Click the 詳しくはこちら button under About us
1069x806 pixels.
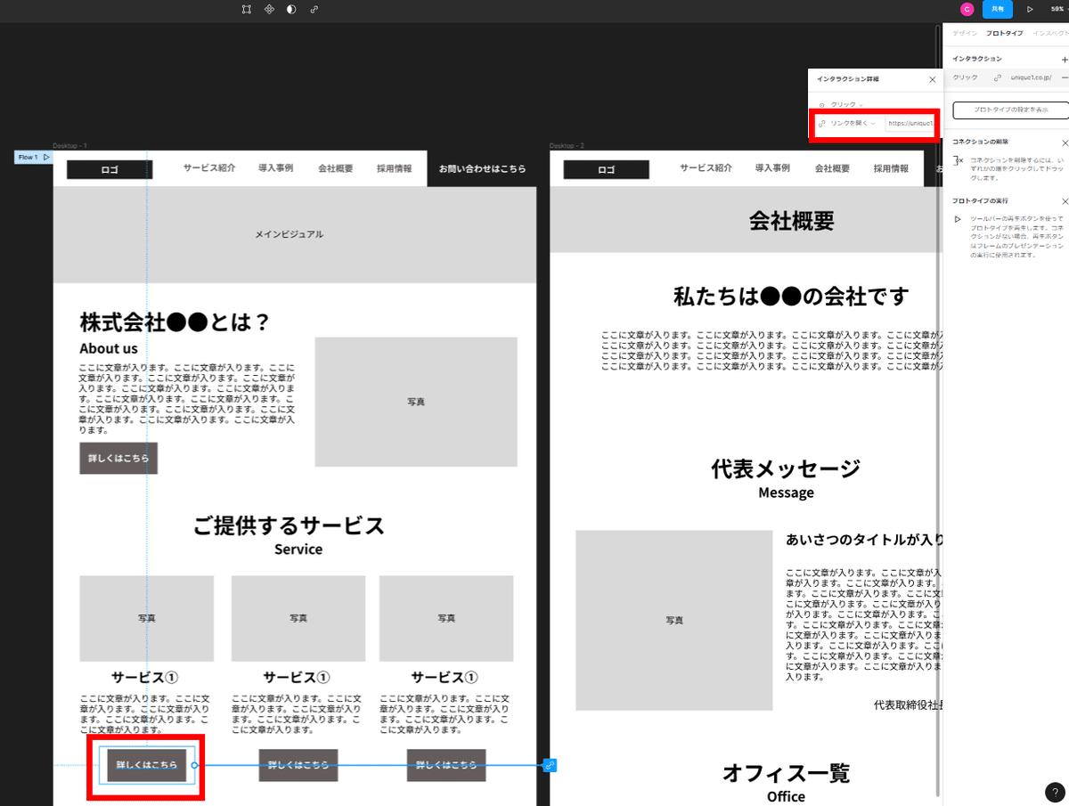[x=118, y=459]
